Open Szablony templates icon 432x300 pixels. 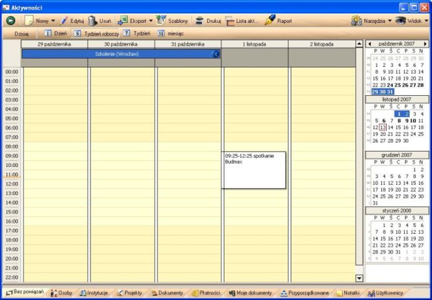click(x=161, y=20)
